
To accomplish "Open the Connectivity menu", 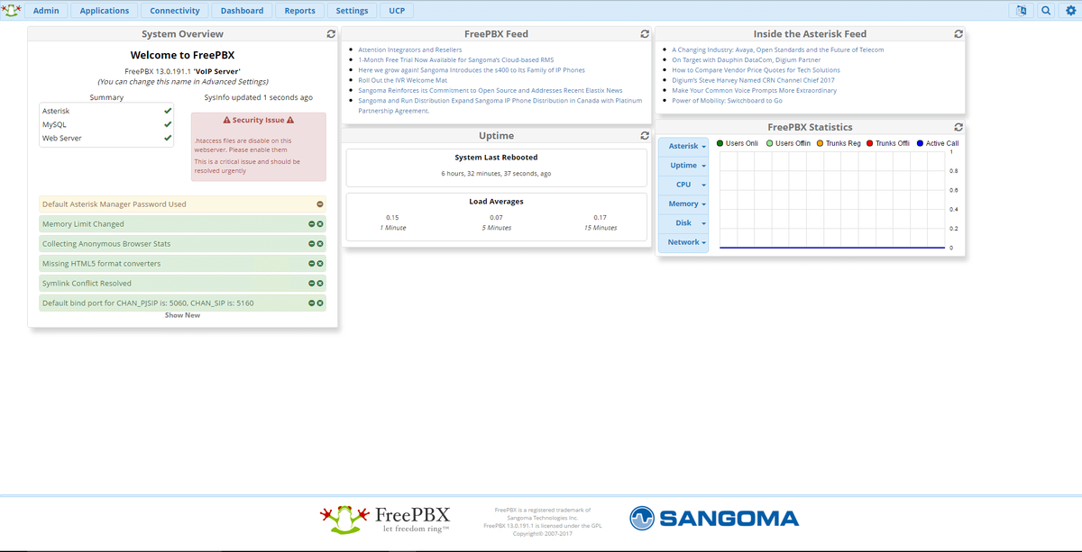I will point(175,11).
